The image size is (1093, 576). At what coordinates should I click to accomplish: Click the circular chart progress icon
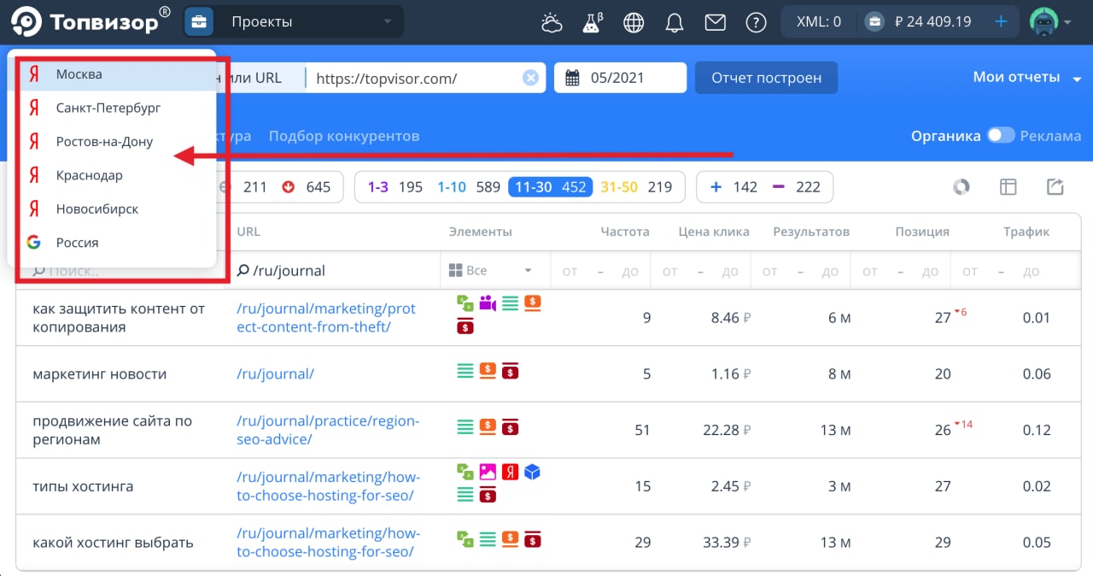point(961,187)
